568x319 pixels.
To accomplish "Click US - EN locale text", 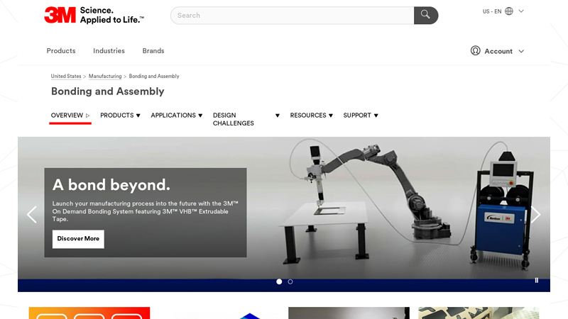I will click(x=492, y=11).
